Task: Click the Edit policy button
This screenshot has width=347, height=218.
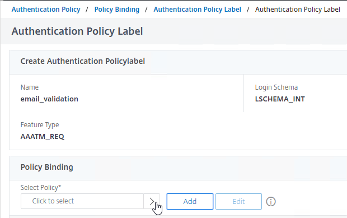Action: tap(238, 201)
